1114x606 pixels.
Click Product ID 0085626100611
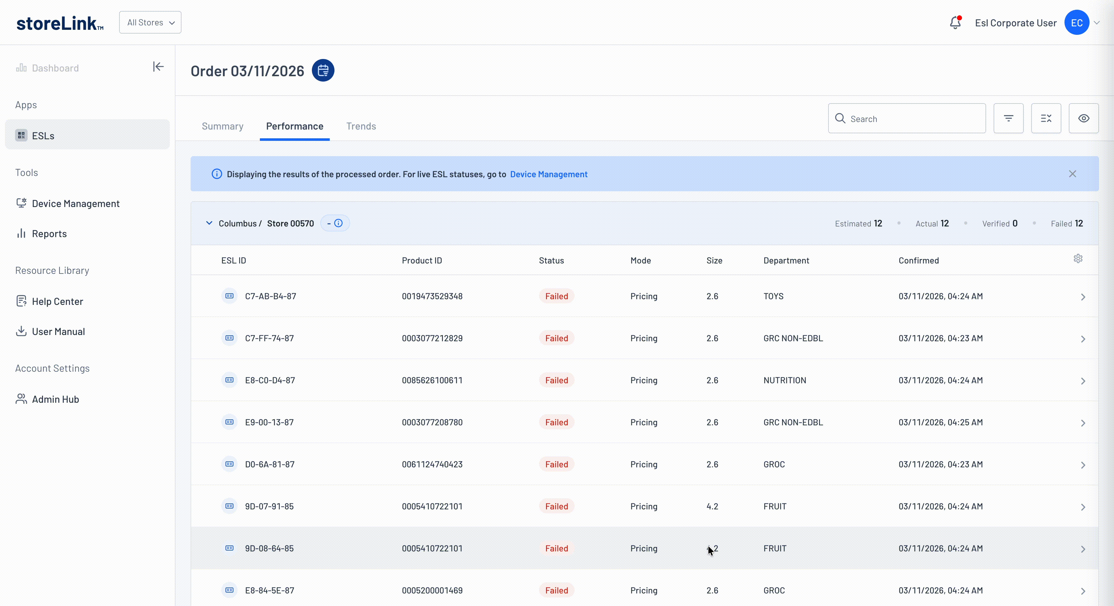click(x=432, y=380)
